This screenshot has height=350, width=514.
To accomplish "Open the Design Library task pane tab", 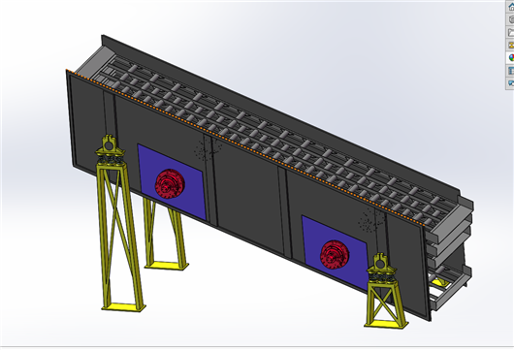I will click(x=511, y=19).
